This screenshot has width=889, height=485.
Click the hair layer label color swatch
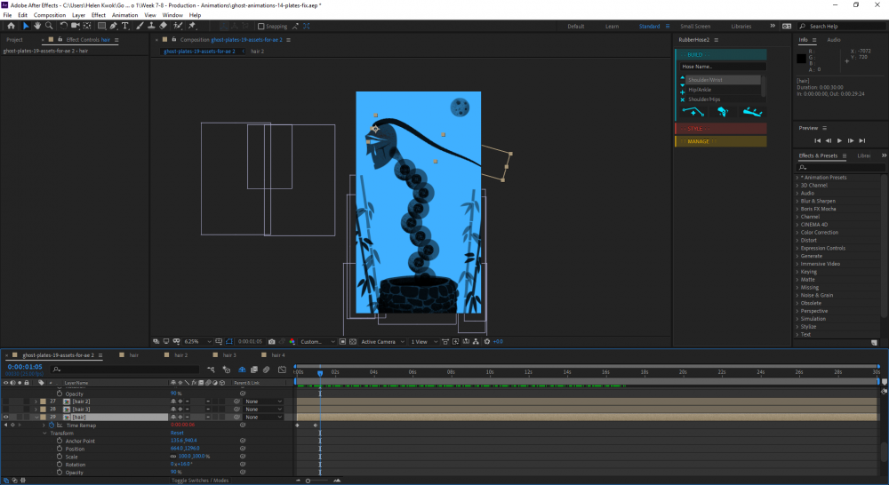coord(43,417)
